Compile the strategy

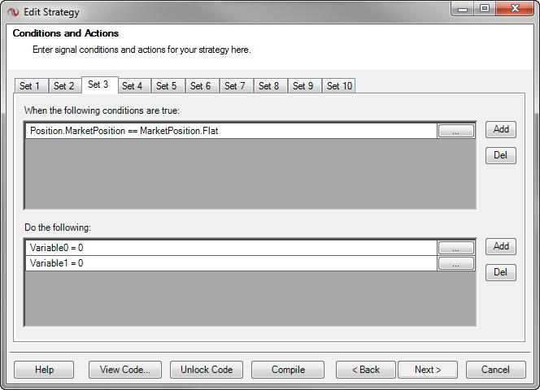(x=288, y=370)
